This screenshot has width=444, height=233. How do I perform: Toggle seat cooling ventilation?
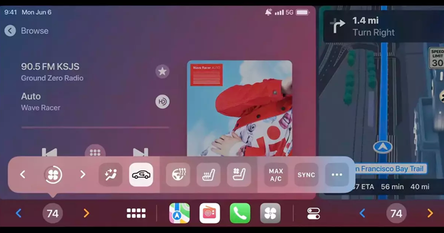pyautogui.click(x=239, y=175)
